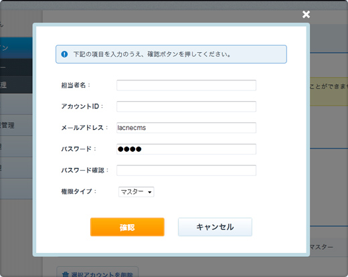This screenshot has height=277, width=348.
Task: Close the dialog with the X icon
Action: [306, 15]
